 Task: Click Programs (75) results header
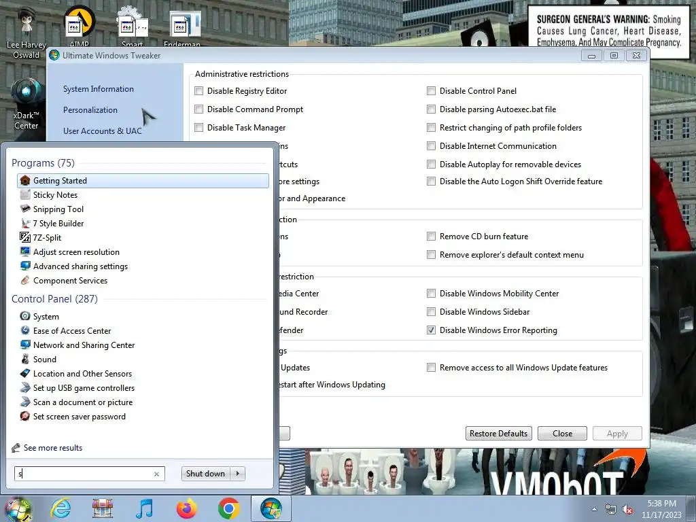[x=43, y=163]
